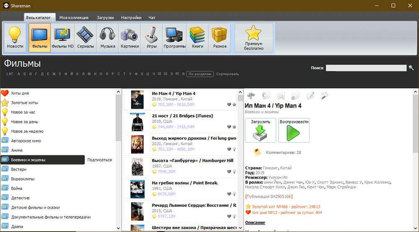Toggle the star on 21 мост row
Image resolution: width=419 pixels, height=232 pixels.
coord(234,127)
